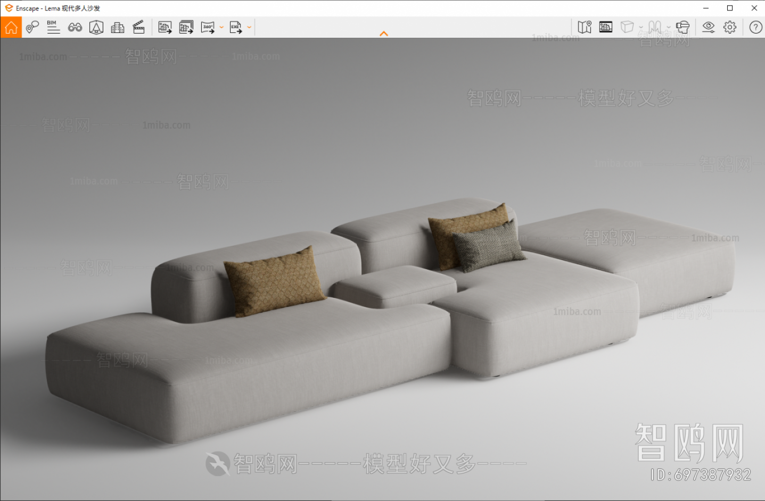The height and width of the screenshot is (501, 765).
Task: Export EXE standalone file
Action: click(x=236, y=27)
